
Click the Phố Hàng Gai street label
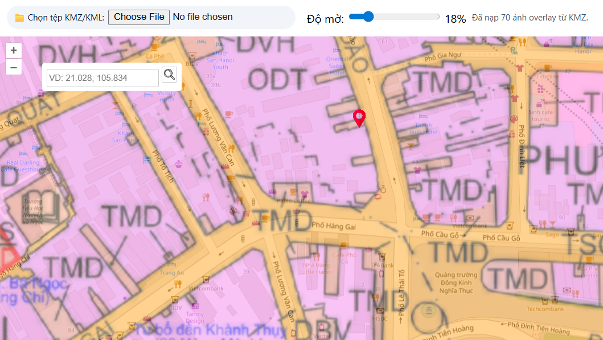point(334,226)
